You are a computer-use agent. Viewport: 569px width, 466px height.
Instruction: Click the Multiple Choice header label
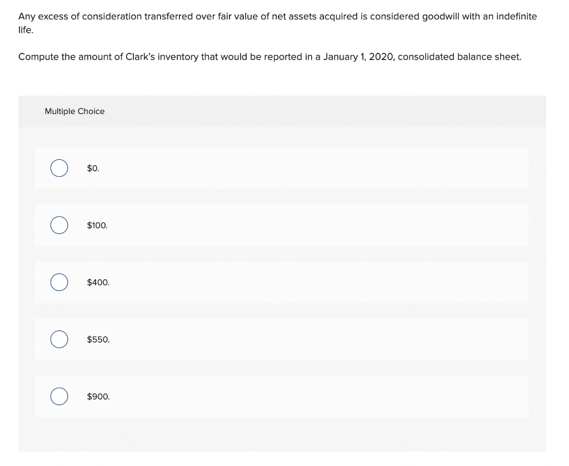(x=74, y=111)
